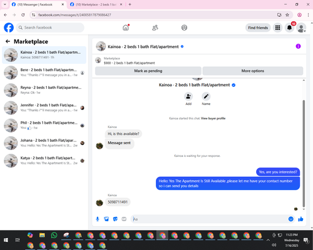
Task: Open the Windows Start menu
Action: click(6, 240)
